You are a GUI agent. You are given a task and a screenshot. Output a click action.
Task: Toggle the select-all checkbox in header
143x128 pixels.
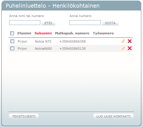point(12,33)
